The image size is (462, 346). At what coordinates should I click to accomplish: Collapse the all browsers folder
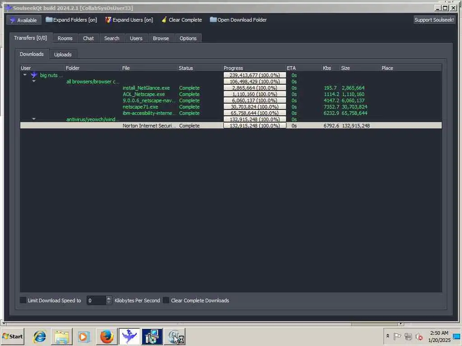click(x=34, y=81)
